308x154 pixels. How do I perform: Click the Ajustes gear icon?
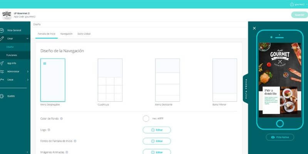pos(3,96)
